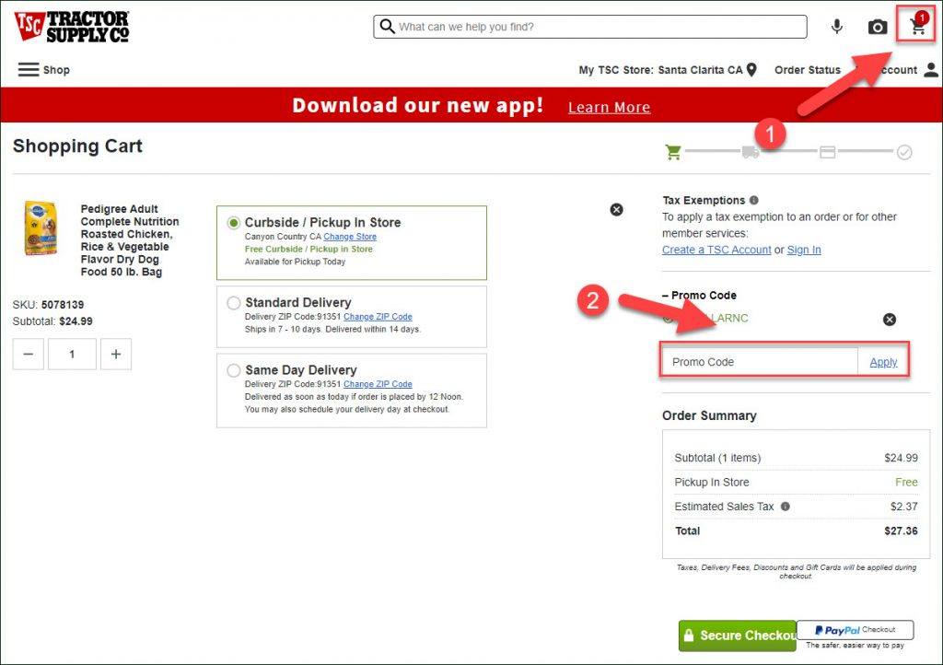
Task: Click Change Store link
Action: pos(350,237)
